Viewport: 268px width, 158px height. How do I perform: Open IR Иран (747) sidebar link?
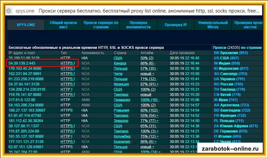tap(226, 100)
